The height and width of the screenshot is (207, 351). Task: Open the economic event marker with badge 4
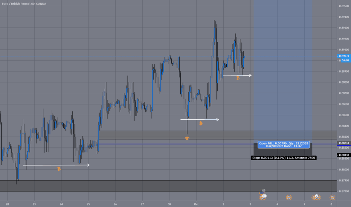262,197
